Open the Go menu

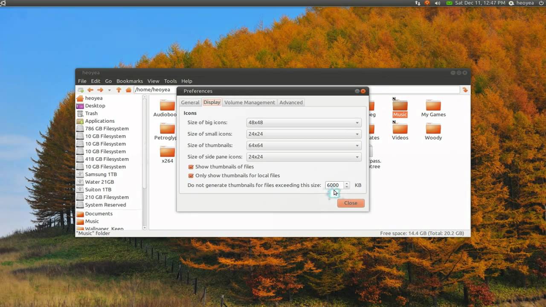(108, 81)
